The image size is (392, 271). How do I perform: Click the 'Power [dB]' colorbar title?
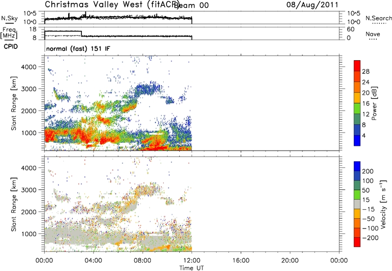click(374, 103)
